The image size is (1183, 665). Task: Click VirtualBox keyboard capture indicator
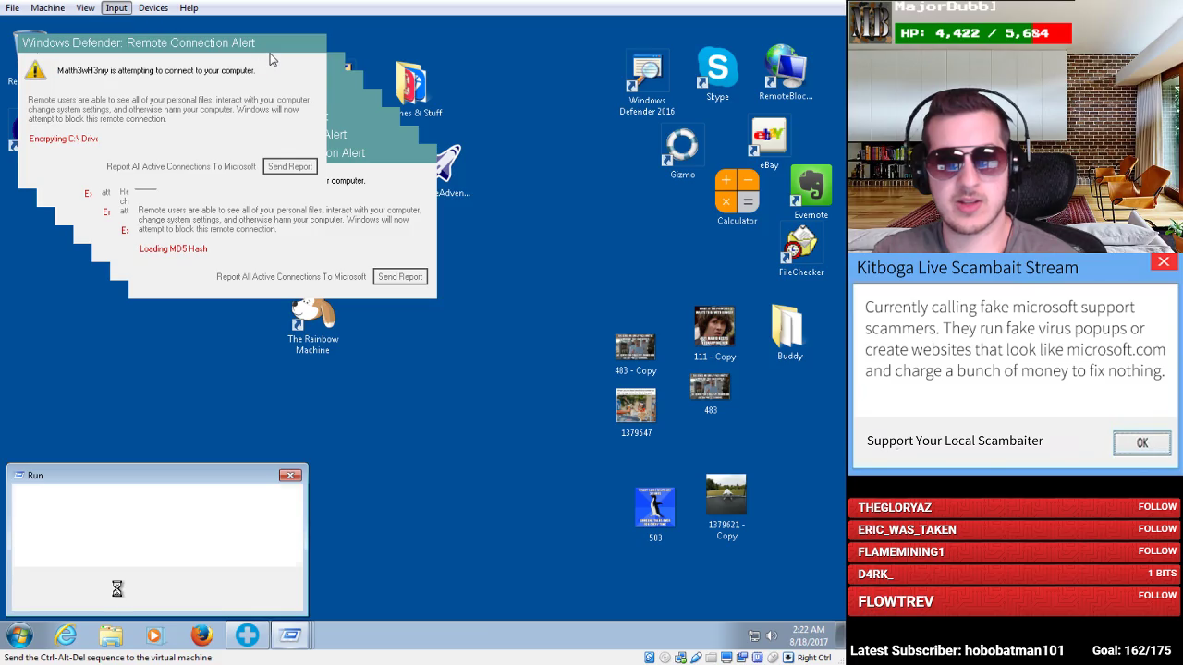click(788, 658)
